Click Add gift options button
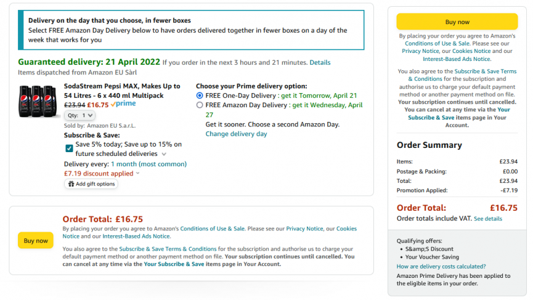This screenshot has height=300, width=533. click(x=91, y=184)
